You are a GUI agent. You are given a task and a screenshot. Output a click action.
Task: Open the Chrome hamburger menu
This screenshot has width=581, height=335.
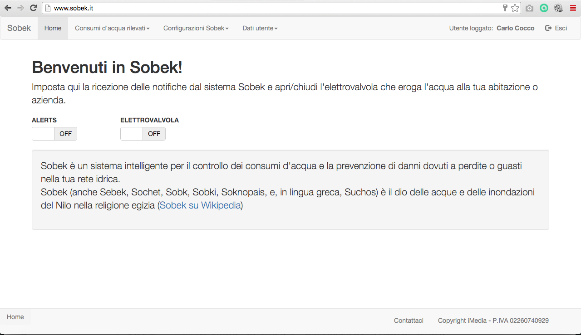click(x=573, y=8)
